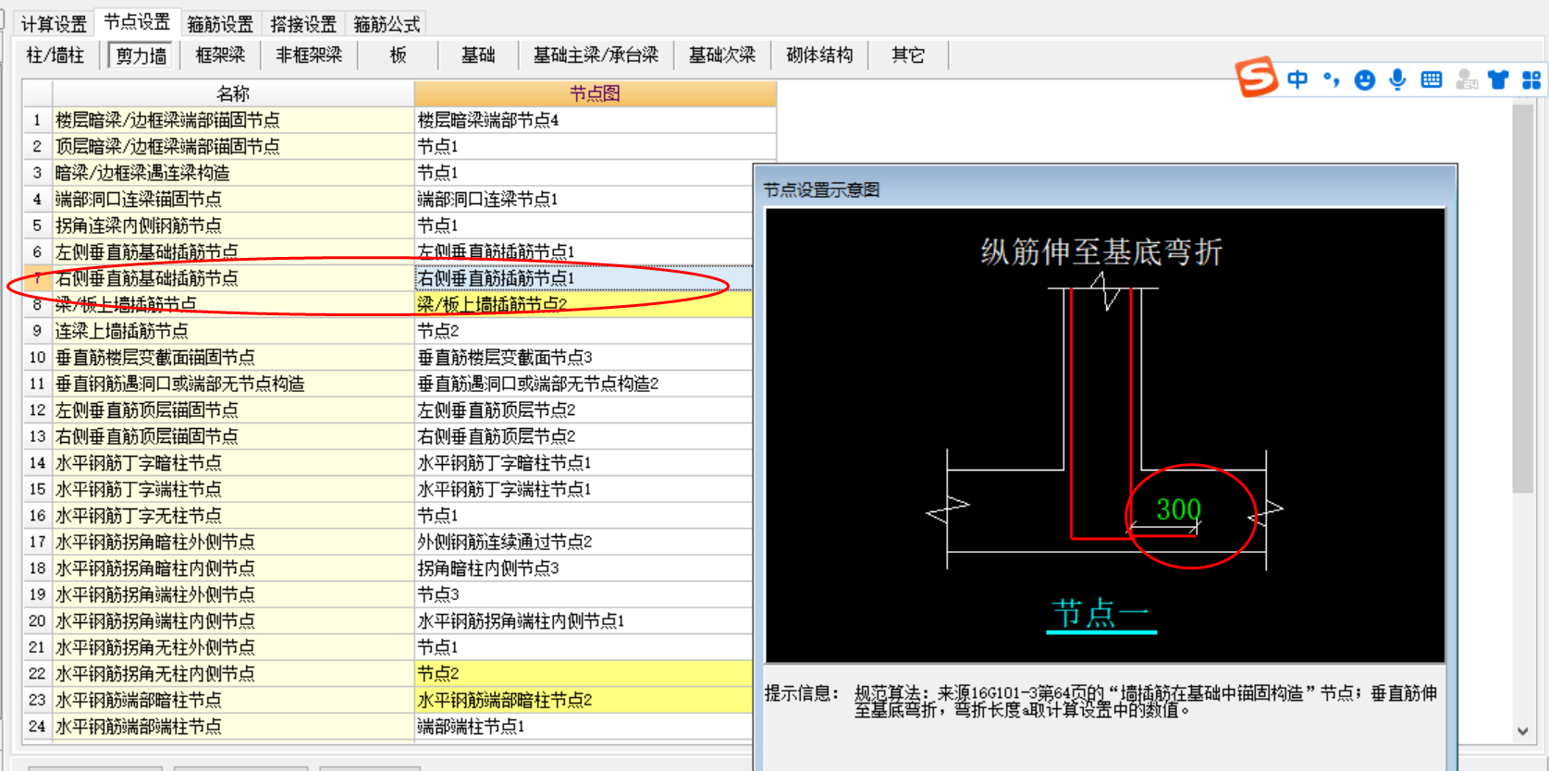
Task: Click cell 左侧垂直筋顶层节点2
Action: pos(584,410)
